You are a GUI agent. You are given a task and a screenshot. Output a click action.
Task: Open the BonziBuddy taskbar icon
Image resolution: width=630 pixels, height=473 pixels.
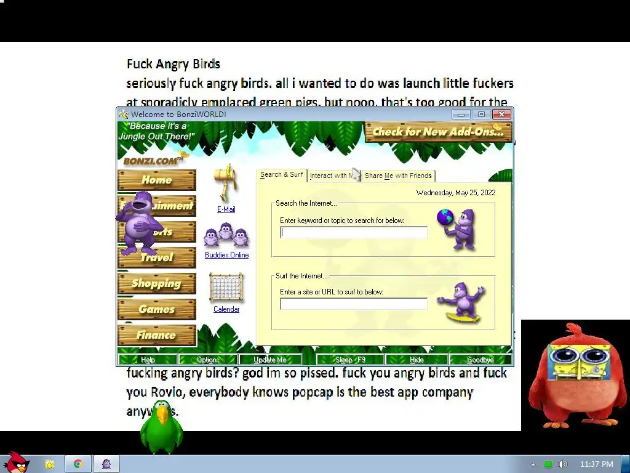coord(106,464)
